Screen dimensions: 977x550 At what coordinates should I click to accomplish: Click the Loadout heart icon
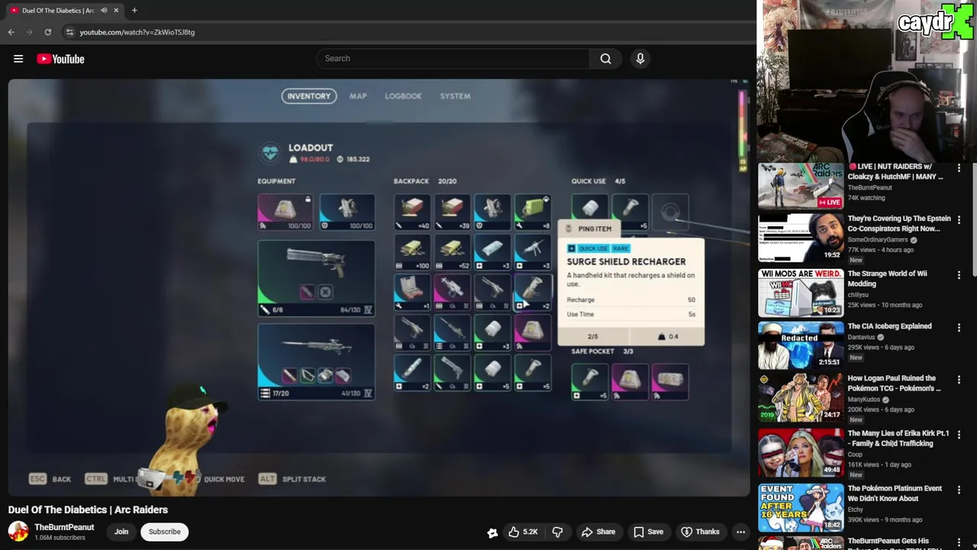pos(270,153)
